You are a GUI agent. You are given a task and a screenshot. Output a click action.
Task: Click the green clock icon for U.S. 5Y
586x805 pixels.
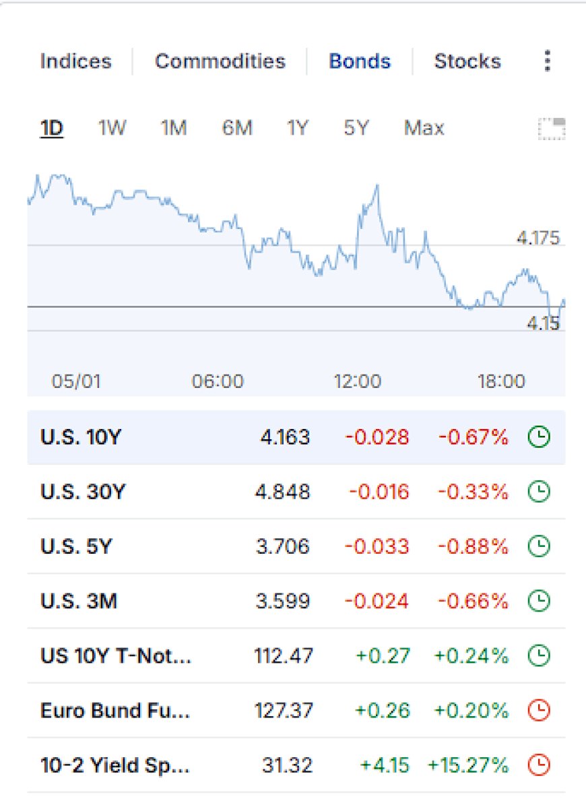tap(539, 546)
